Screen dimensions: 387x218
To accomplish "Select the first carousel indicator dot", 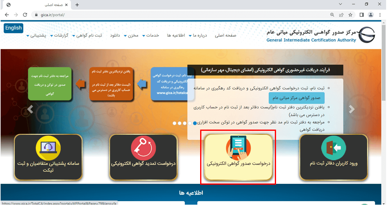I will coord(174,123).
